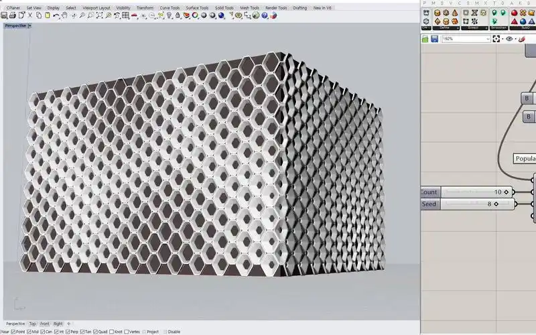536x335 pixels.
Task: Click Grasshopper open file green icon
Action: [425, 39]
